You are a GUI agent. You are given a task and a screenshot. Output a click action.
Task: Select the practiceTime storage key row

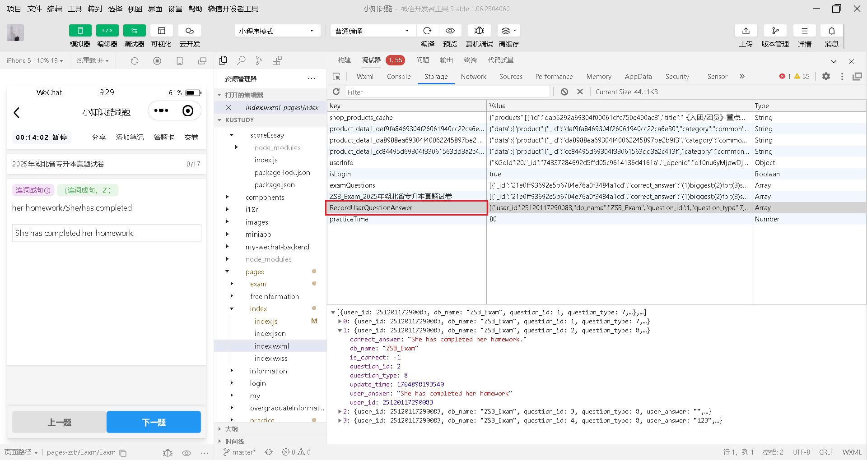tap(349, 219)
